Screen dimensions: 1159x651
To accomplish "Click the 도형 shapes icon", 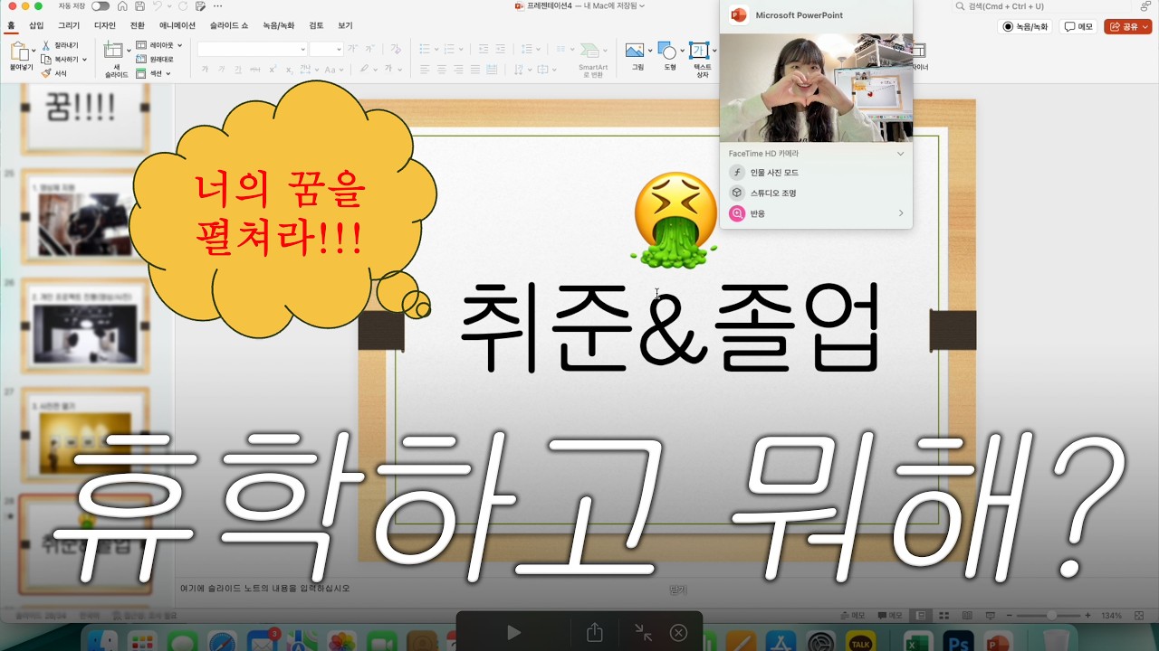I will (667, 51).
